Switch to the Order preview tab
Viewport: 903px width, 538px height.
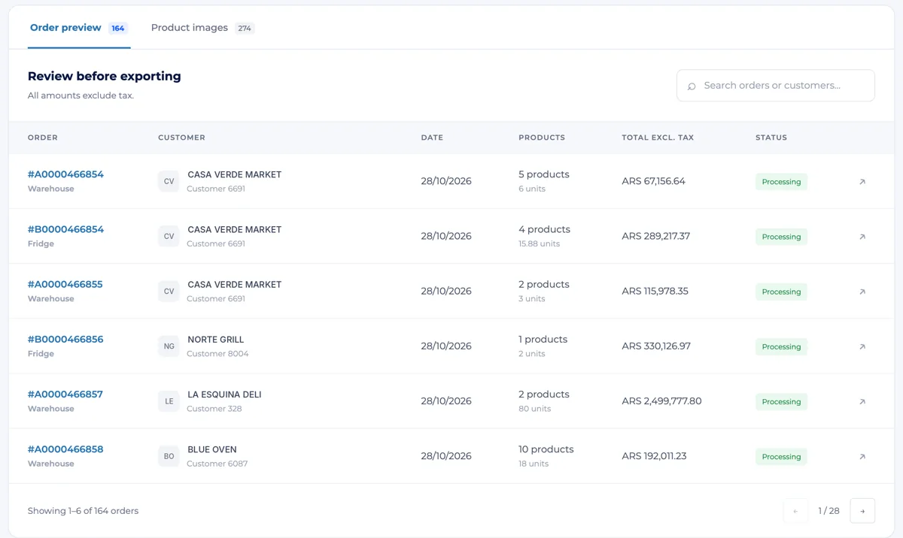79,28
